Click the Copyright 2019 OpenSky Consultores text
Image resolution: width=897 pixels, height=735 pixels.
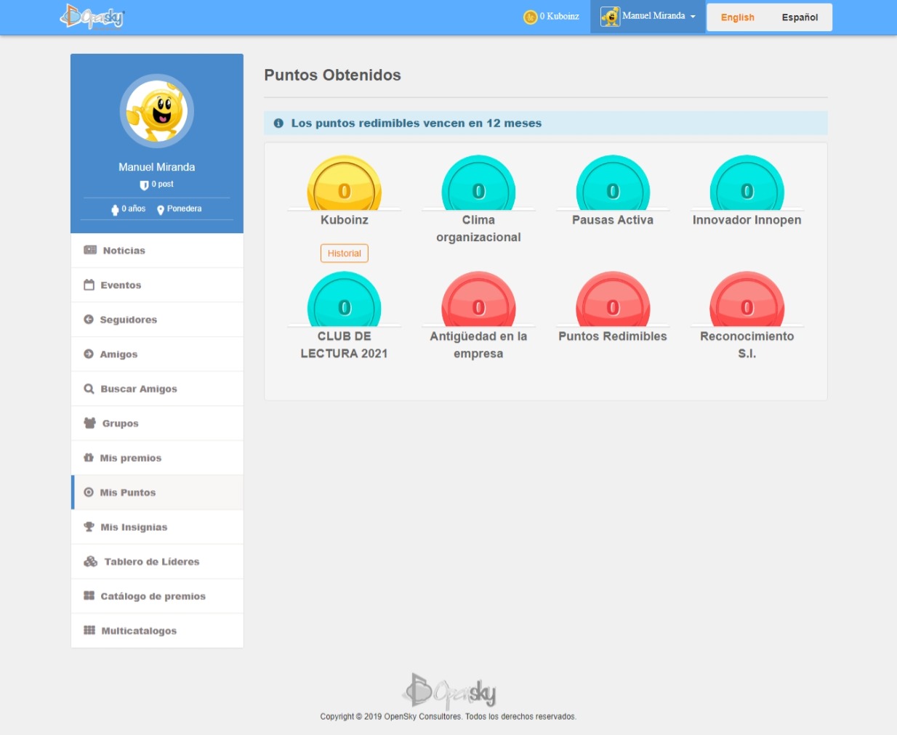448,717
